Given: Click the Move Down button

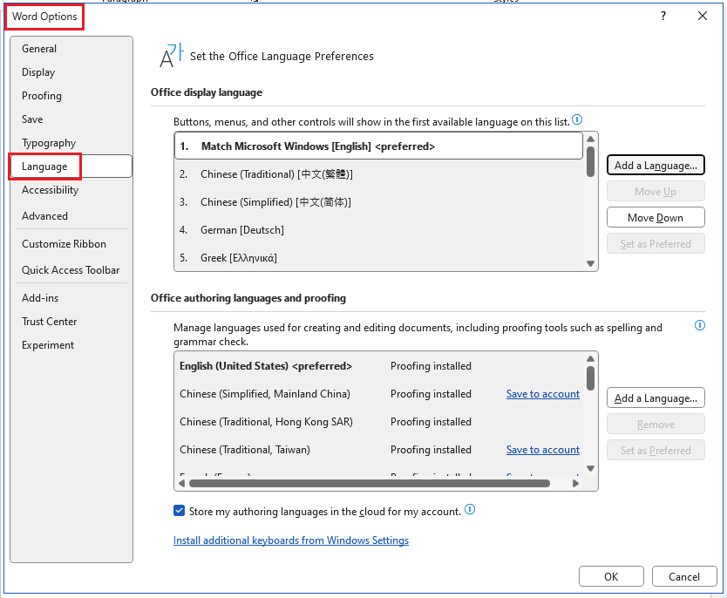Looking at the screenshot, I should [x=656, y=217].
